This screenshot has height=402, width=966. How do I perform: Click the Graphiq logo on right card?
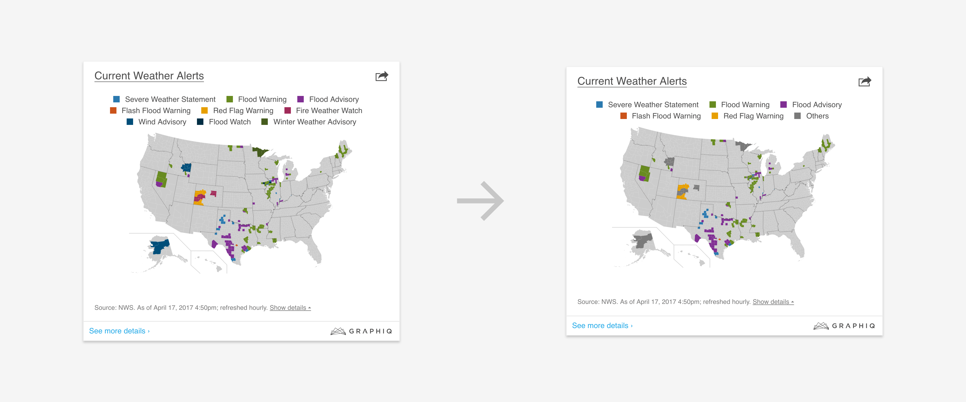[x=844, y=326]
